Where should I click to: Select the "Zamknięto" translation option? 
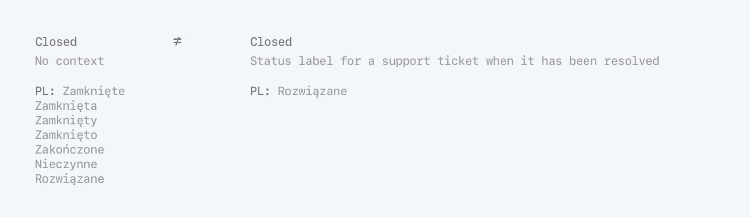coord(66,135)
